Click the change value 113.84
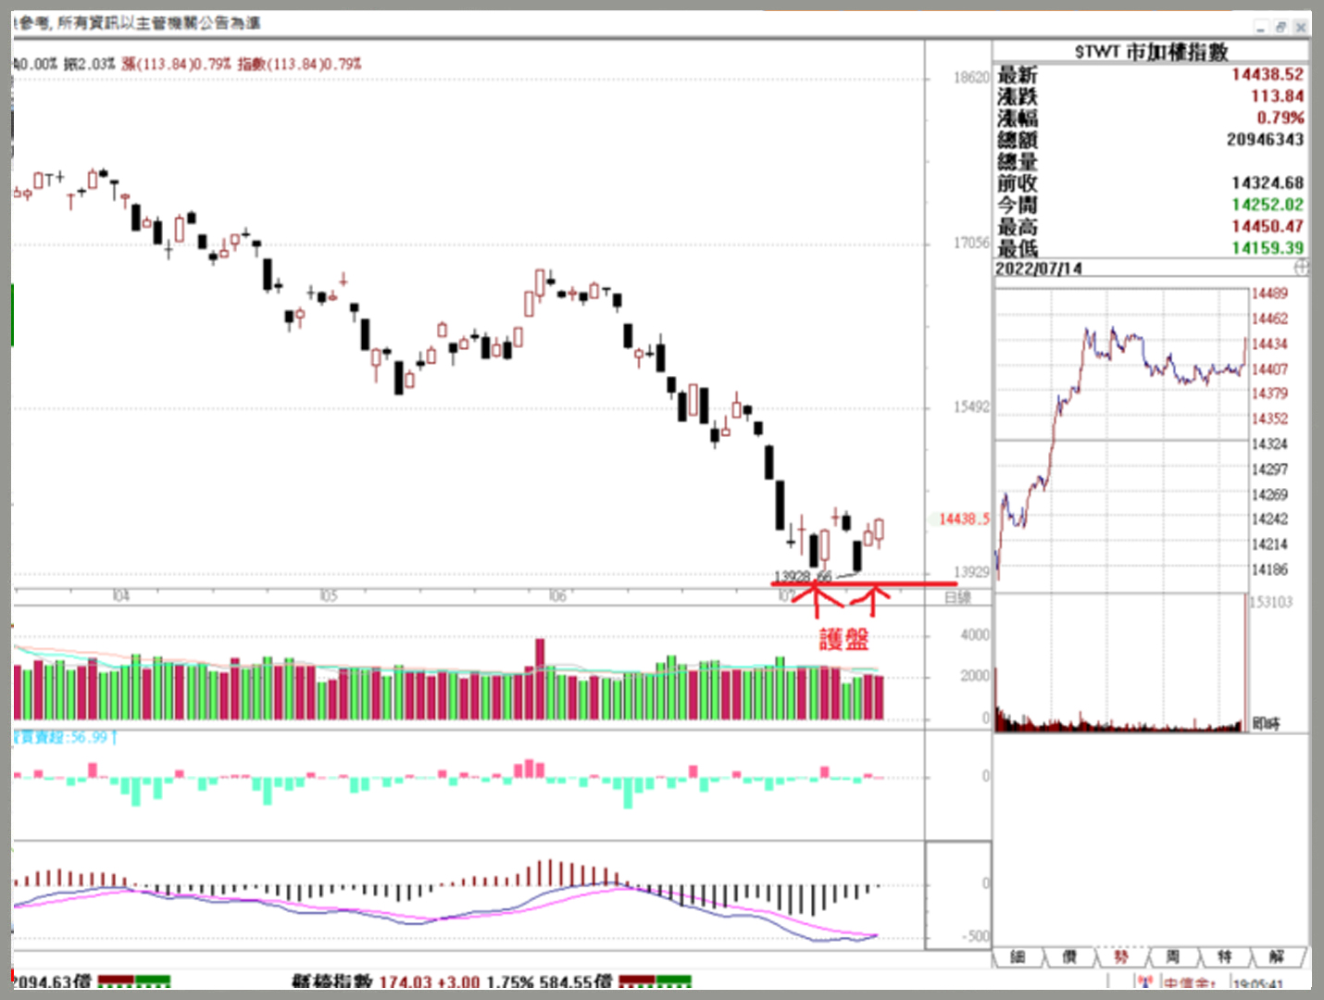The height and width of the screenshot is (1000, 1324). click(1278, 96)
